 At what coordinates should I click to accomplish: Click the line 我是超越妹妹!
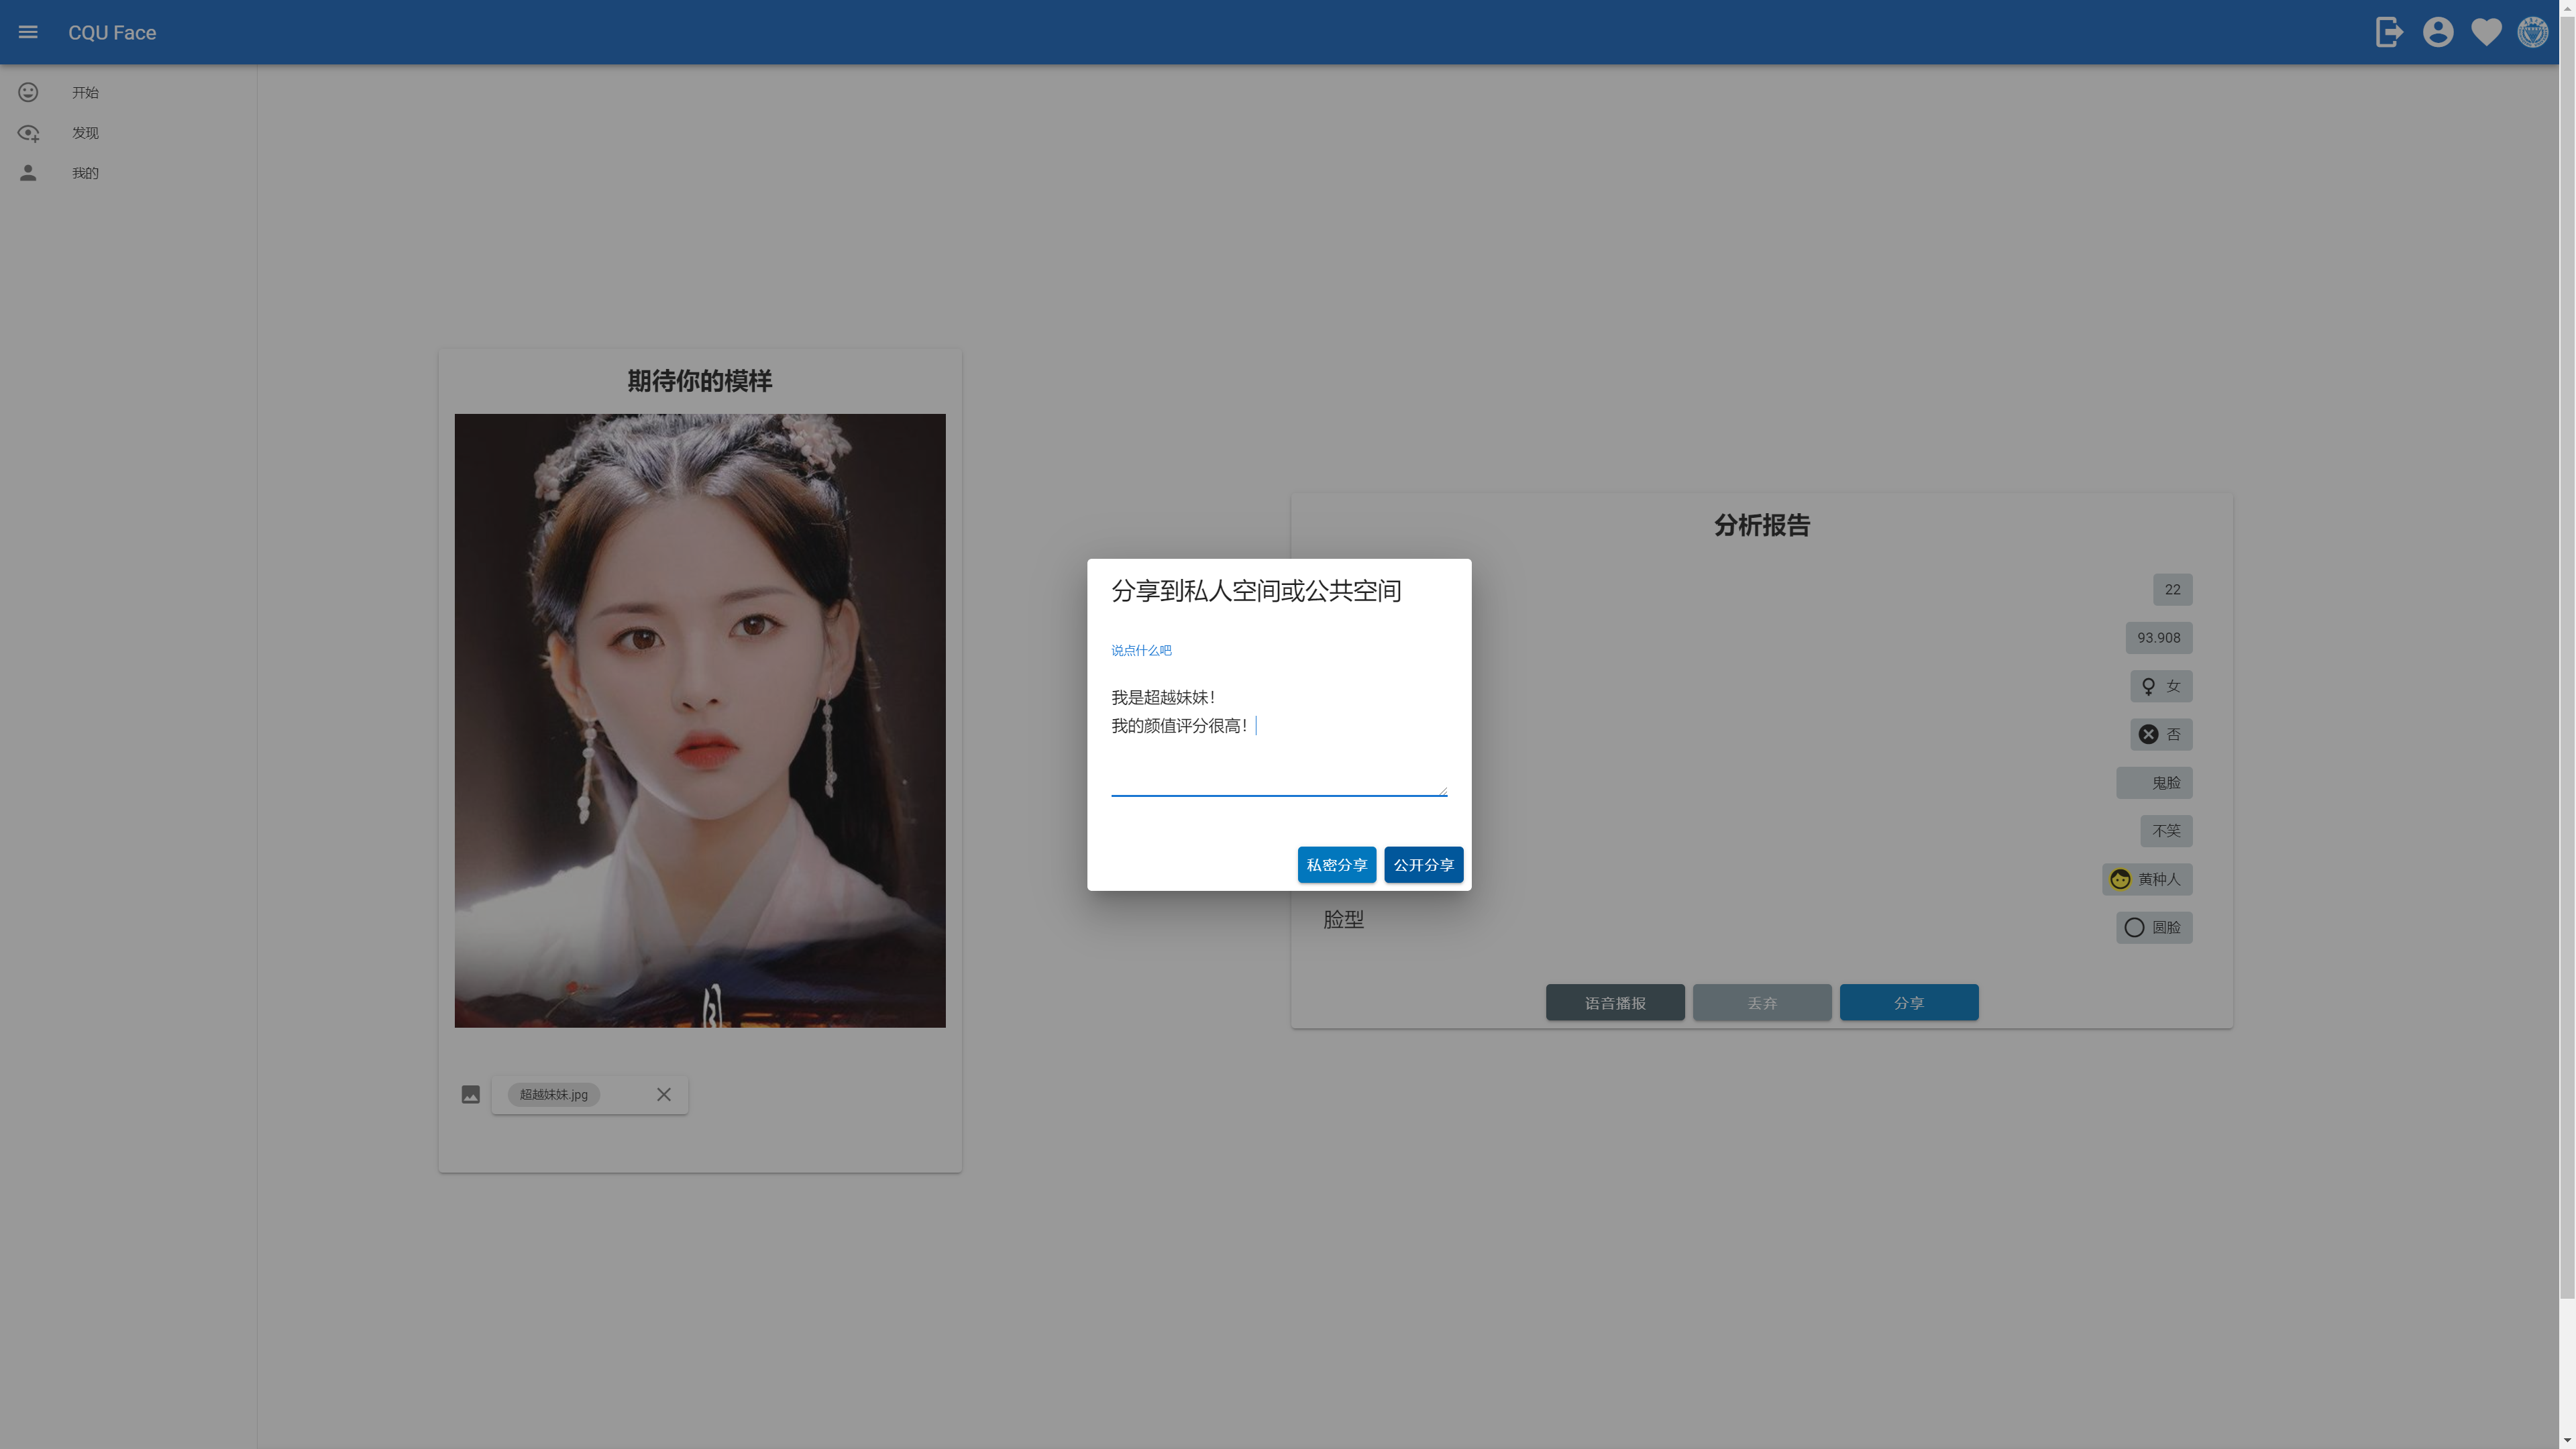(1163, 697)
